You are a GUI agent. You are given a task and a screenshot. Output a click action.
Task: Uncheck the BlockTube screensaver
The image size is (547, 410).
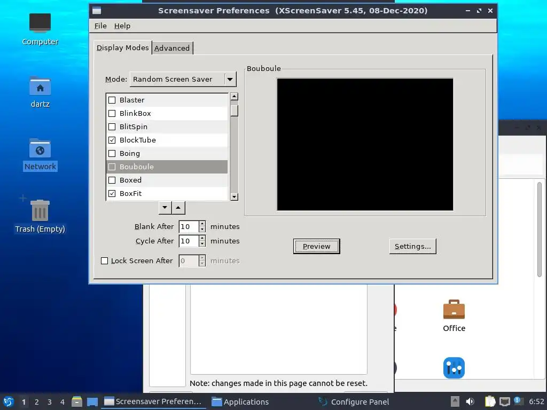[x=112, y=140]
